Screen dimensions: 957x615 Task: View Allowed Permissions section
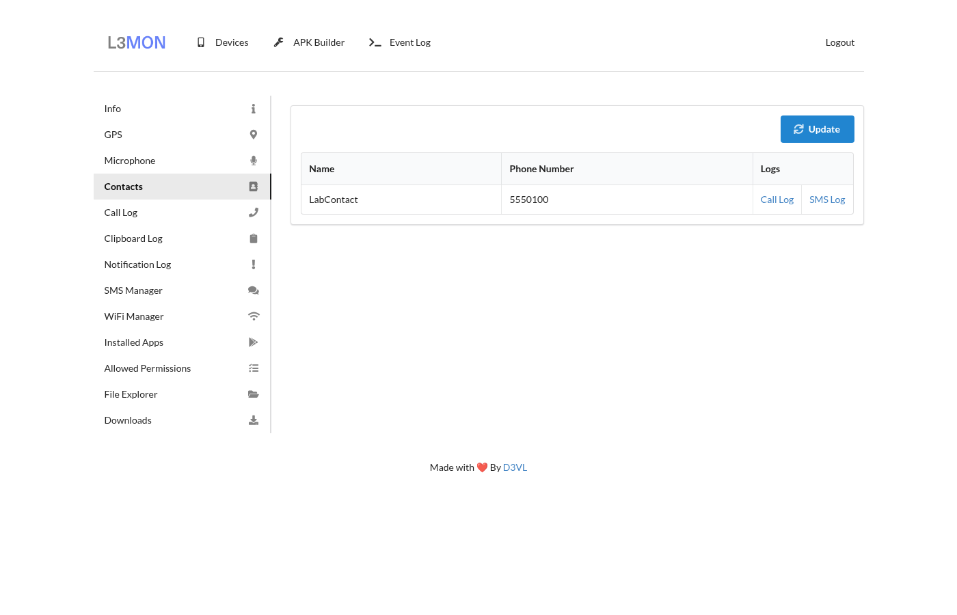tap(182, 368)
